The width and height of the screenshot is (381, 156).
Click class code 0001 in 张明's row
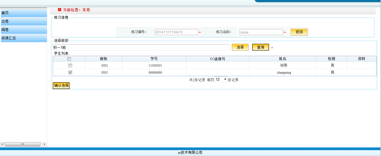coord(105,66)
